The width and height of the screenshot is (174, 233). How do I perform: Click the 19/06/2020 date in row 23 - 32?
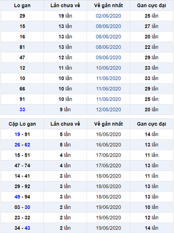tap(108, 217)
